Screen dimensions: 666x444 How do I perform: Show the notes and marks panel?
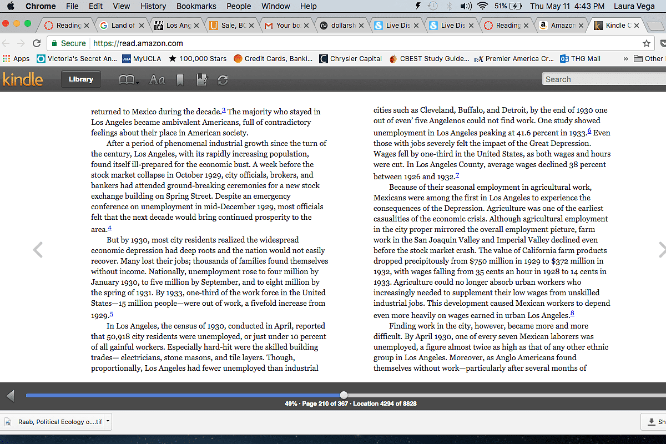click(201, 80)
